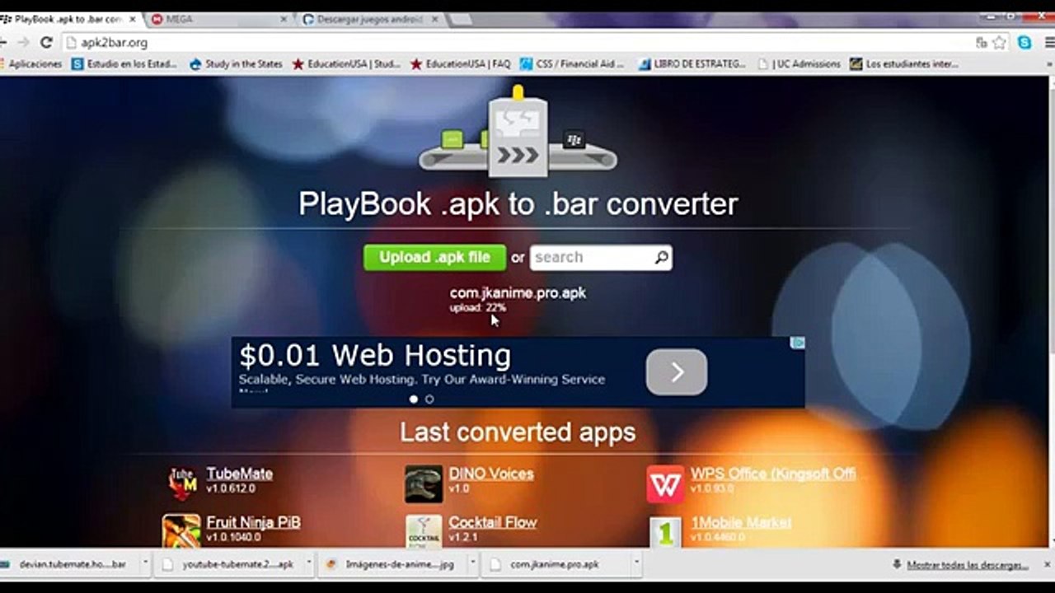Open the translate page icon in address bar
This screenshot has width=1055, height=593.
pos(982,43)
